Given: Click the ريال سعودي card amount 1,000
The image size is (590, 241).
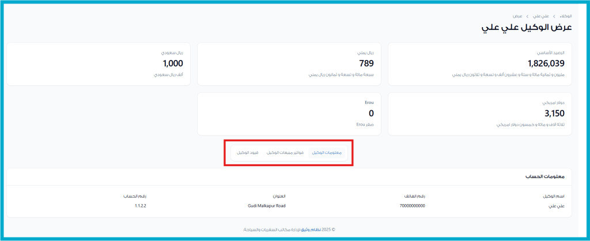Looking at the screenshot, I should 173,63.
